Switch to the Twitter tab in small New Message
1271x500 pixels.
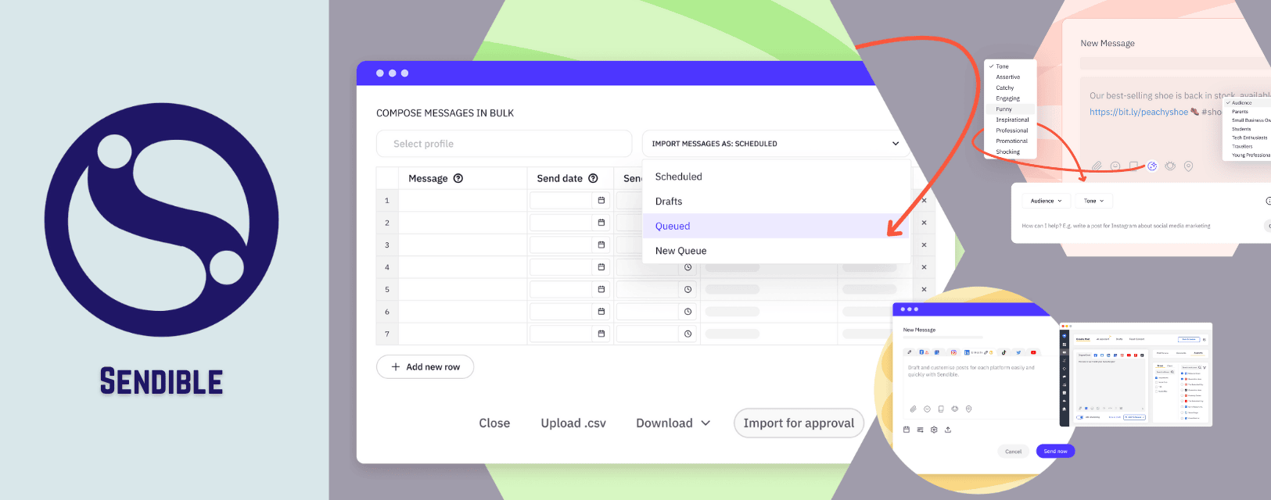(1018, 352)
